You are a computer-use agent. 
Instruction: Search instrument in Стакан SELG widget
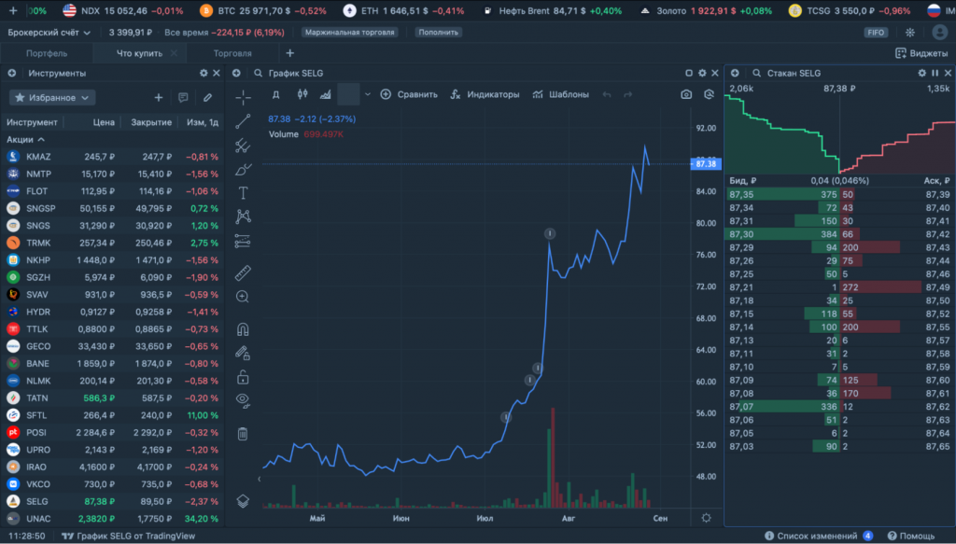pyautogui.click(x=756, y=73)
